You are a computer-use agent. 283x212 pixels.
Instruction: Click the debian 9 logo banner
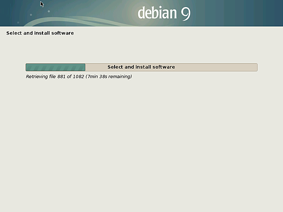click(x=141, y=13)
